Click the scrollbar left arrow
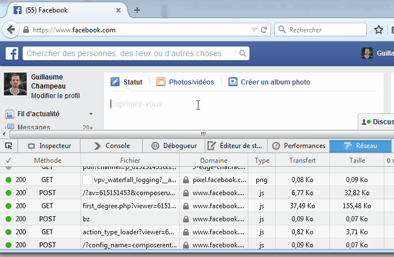Screen dimensions: 394x257 coord(5,134)
